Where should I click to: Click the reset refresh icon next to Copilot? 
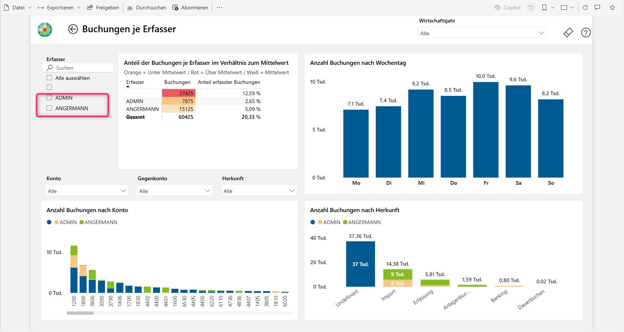[531, 7]
